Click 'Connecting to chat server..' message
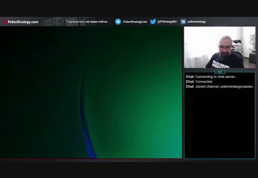The width and height of the screenshot is (258, 178). [211, 77]
